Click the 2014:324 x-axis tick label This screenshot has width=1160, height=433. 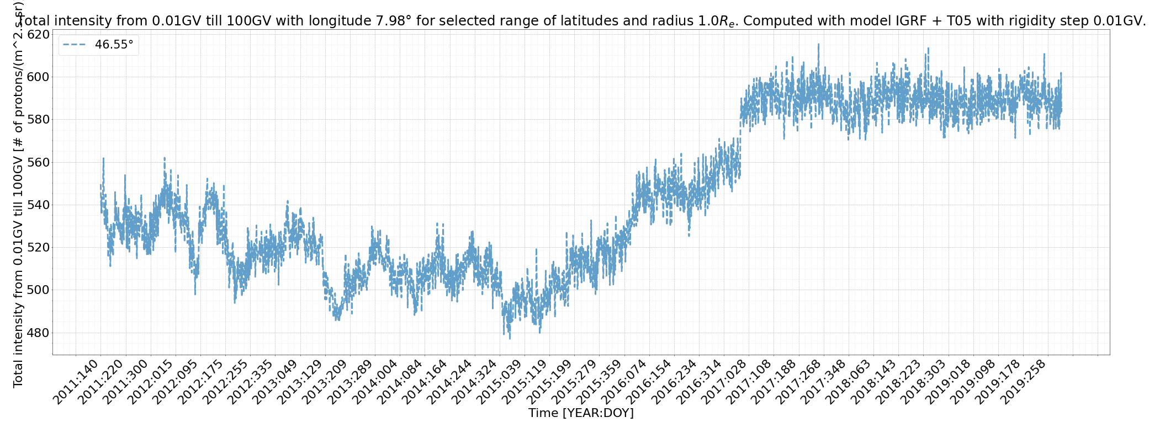click(x=475, y=381)
